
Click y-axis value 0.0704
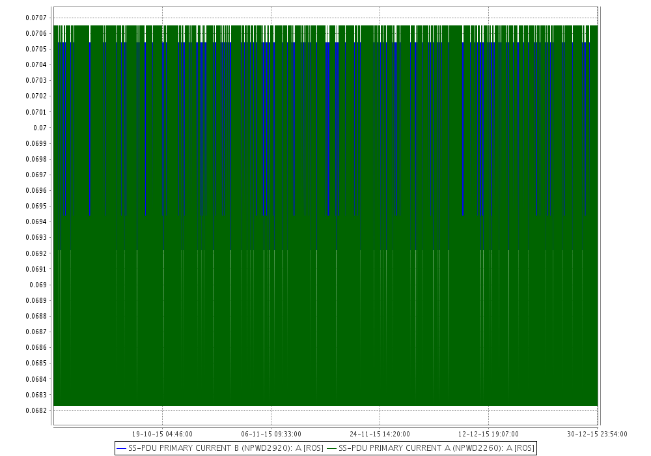point(36,64)
